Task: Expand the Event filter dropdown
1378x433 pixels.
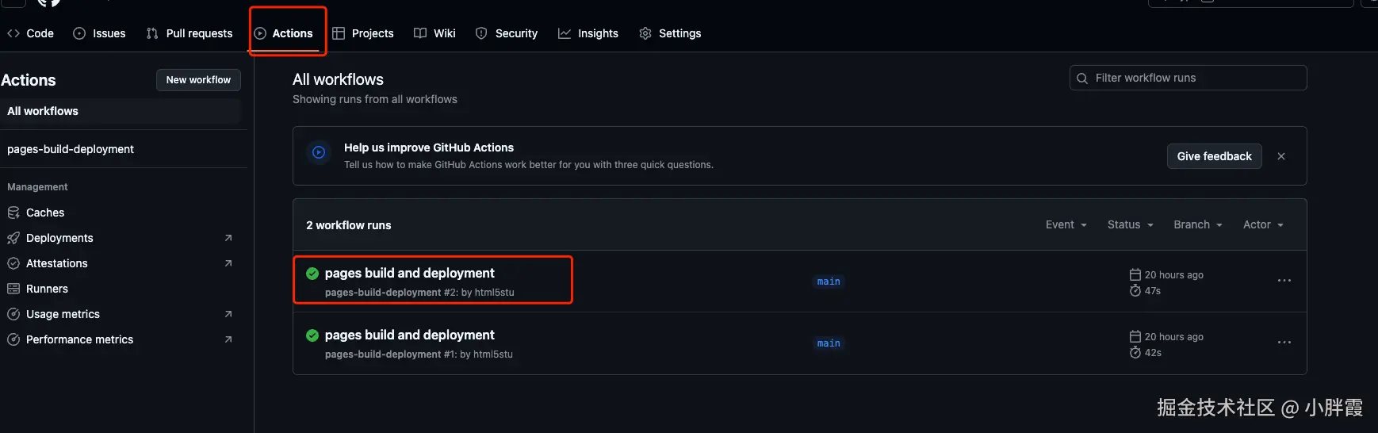Action: [1066, 225]
